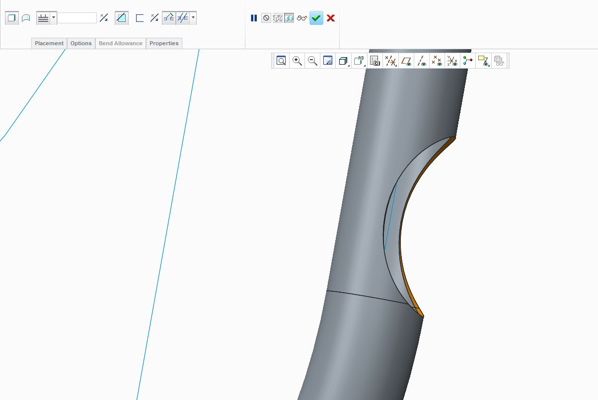Click the depth value input field
Screen dimensions: 598x400
pos(77,18)
